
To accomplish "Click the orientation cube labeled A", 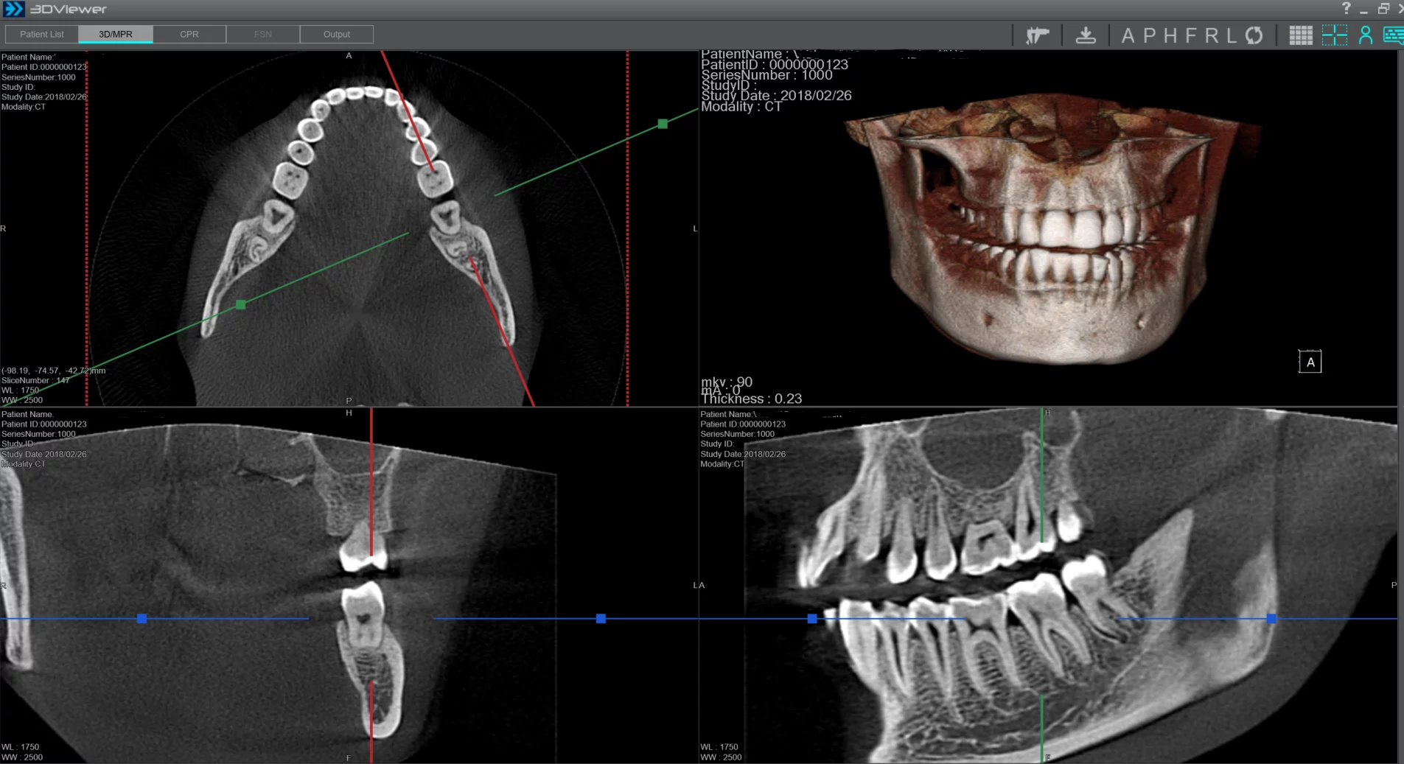I will click(1310, 362).
